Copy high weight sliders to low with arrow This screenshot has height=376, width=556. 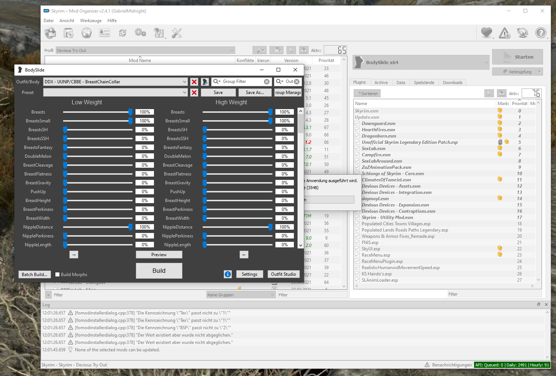click(244, 255)
